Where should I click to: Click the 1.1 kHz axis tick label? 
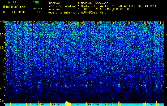[2, 34]
